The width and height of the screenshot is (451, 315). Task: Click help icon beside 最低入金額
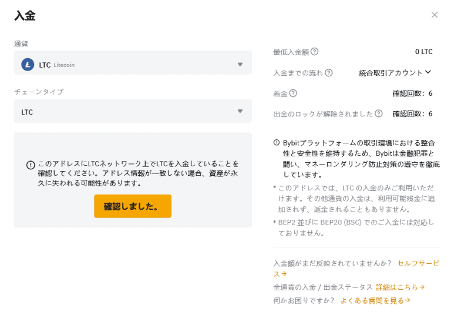tap(315, 52)
